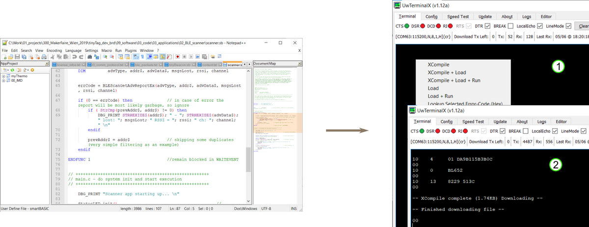Screen dimensions: 589x227
Task: Click Clear button in UwTerminalX window with Tx 52
Action: (582, 26)
